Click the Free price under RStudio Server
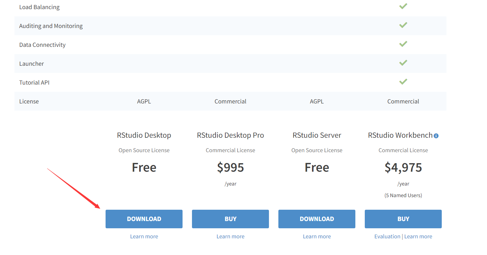The image size is (487, 255). pyautogui.click(x=317, y=167)
